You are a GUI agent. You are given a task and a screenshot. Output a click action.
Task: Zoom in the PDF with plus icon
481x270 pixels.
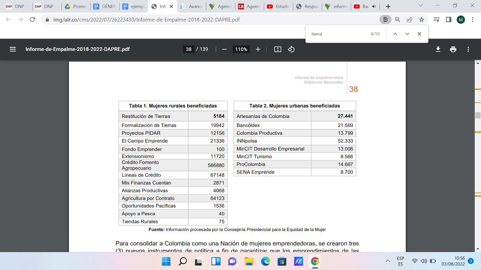(258, 49)
